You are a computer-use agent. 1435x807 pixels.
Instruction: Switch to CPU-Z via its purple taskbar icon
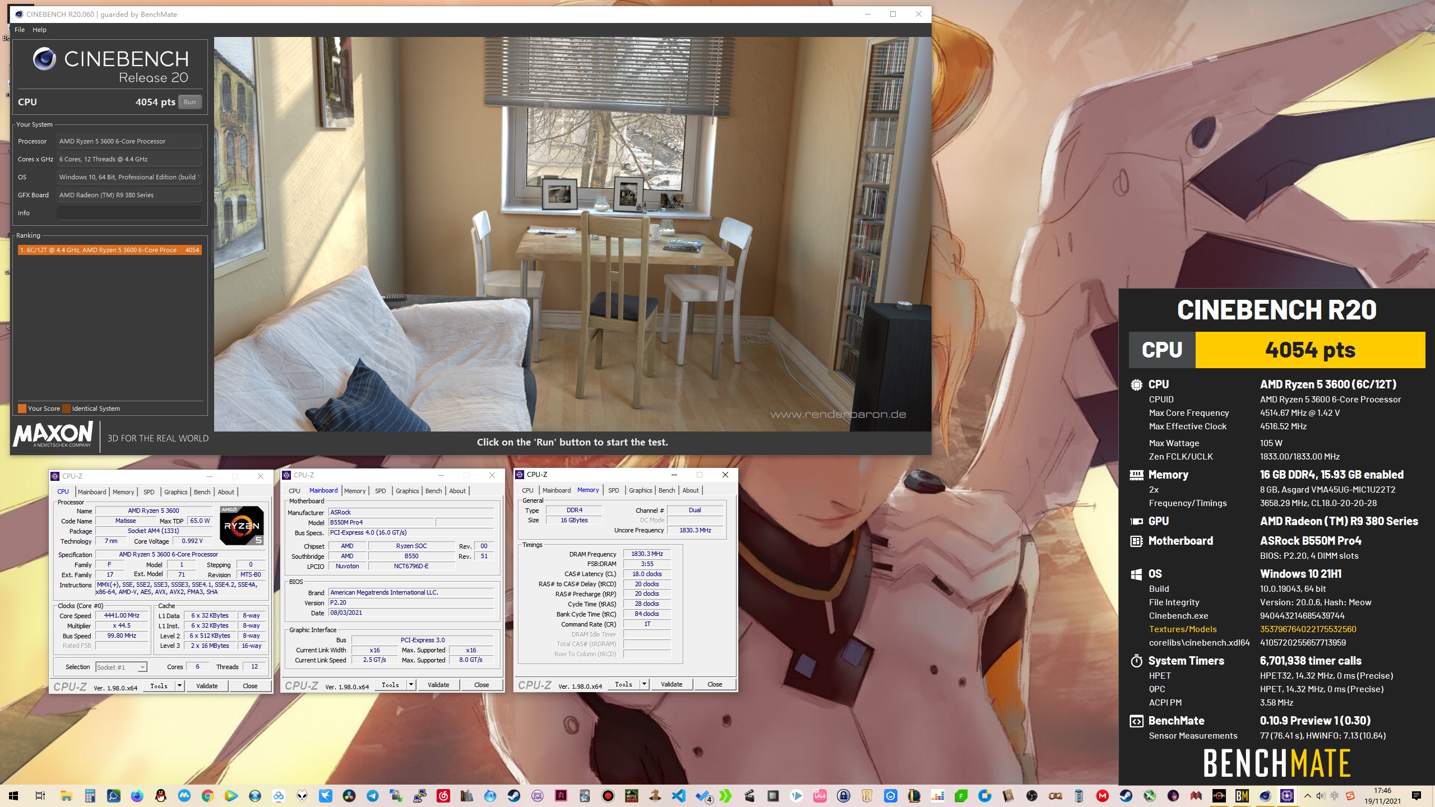[x=1287, y=796]
